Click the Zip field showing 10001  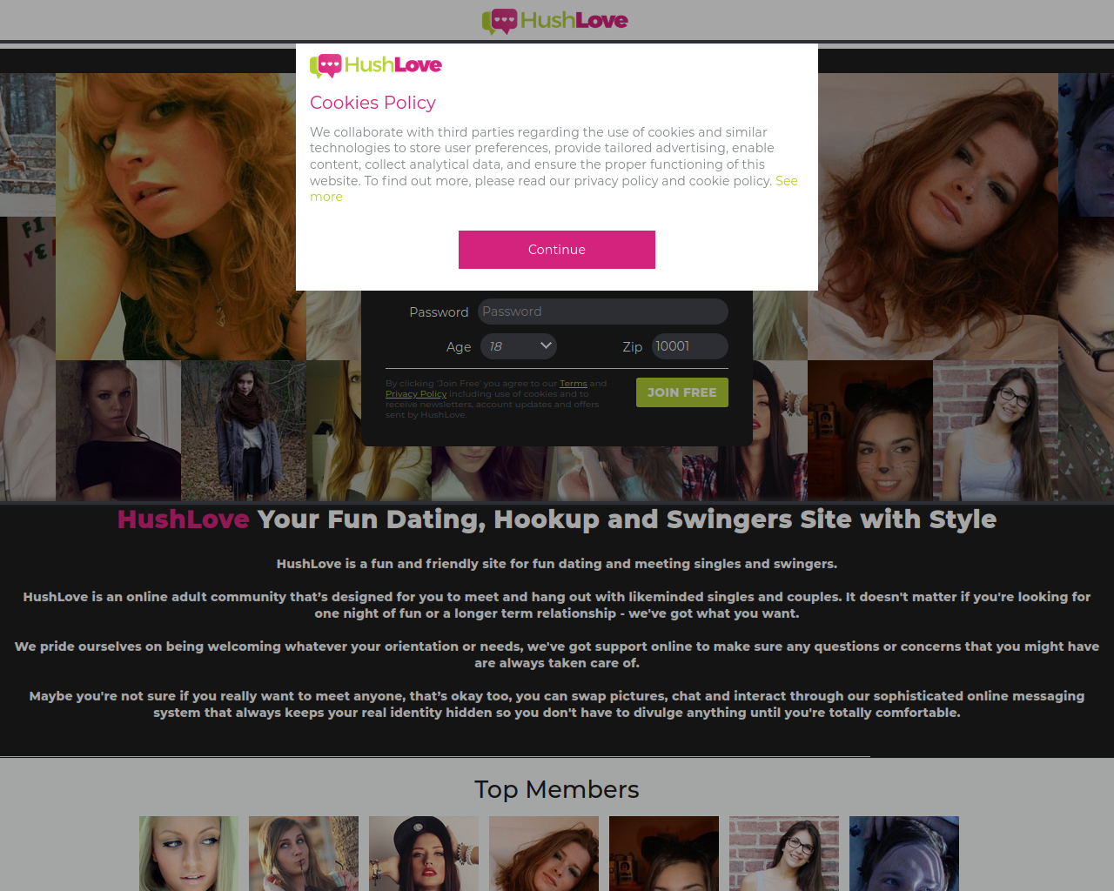690,346
